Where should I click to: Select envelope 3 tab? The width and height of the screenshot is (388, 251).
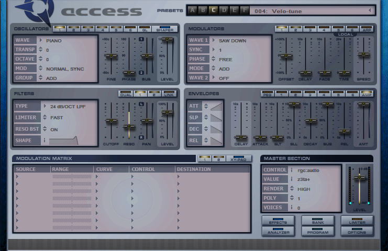click(x=310, y=94)
